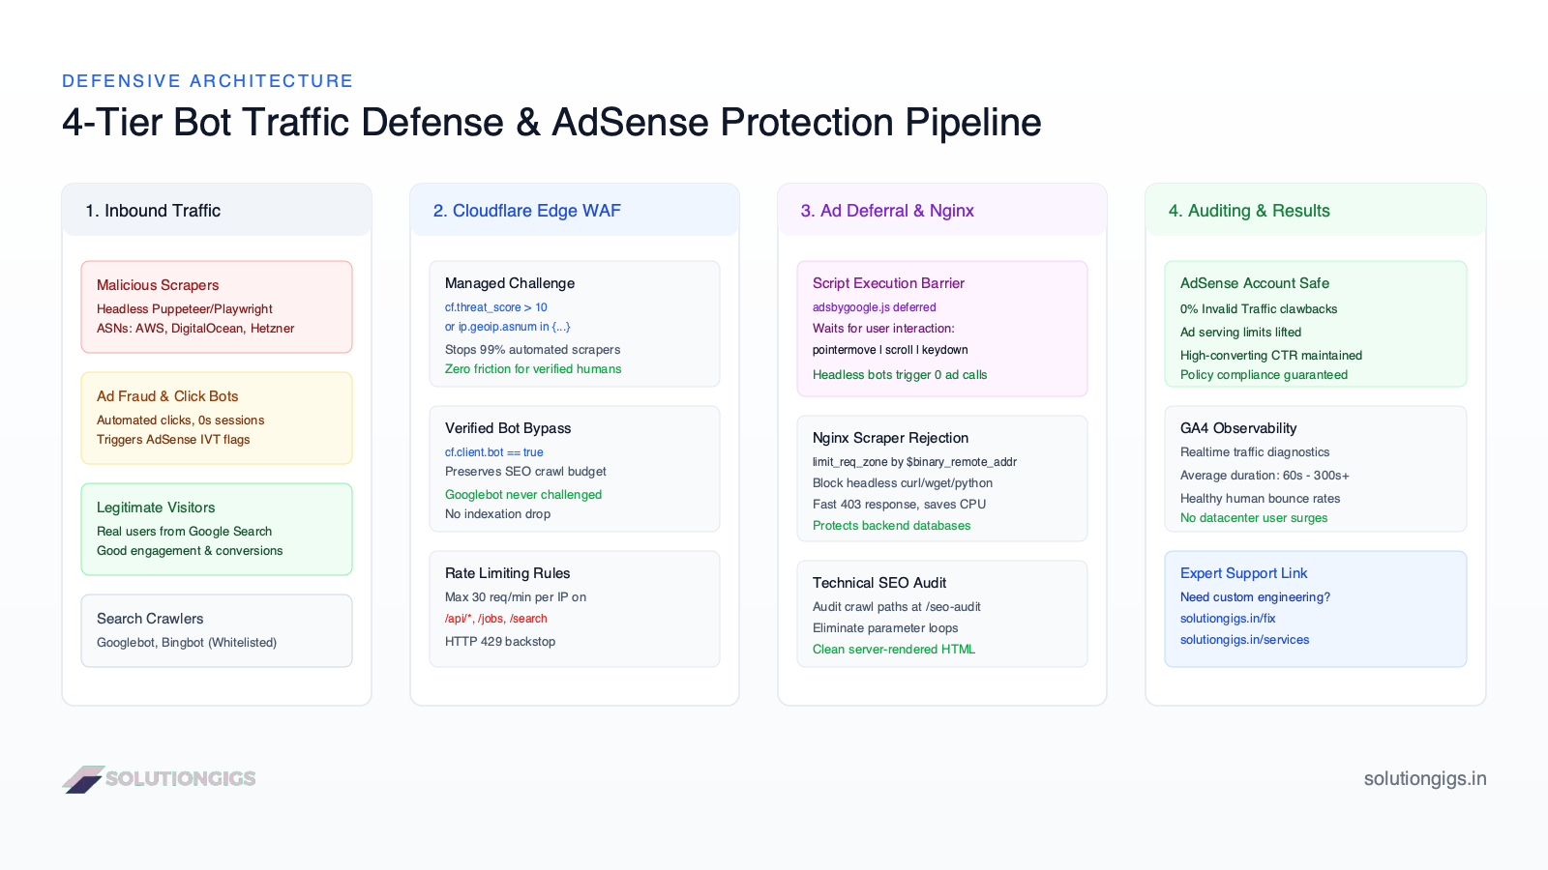Select the Legitimate Visitors card title
This screenshot has width=1548, height=870.
pyautogui.click(x=156, y=507)
